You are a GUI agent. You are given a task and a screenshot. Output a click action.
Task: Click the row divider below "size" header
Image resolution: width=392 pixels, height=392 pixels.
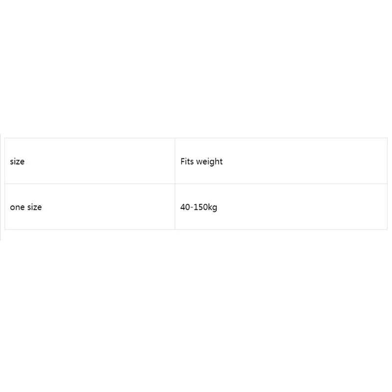tap(90, 184)
